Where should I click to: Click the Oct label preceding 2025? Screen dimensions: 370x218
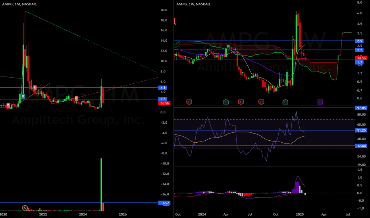coord(276,214)
